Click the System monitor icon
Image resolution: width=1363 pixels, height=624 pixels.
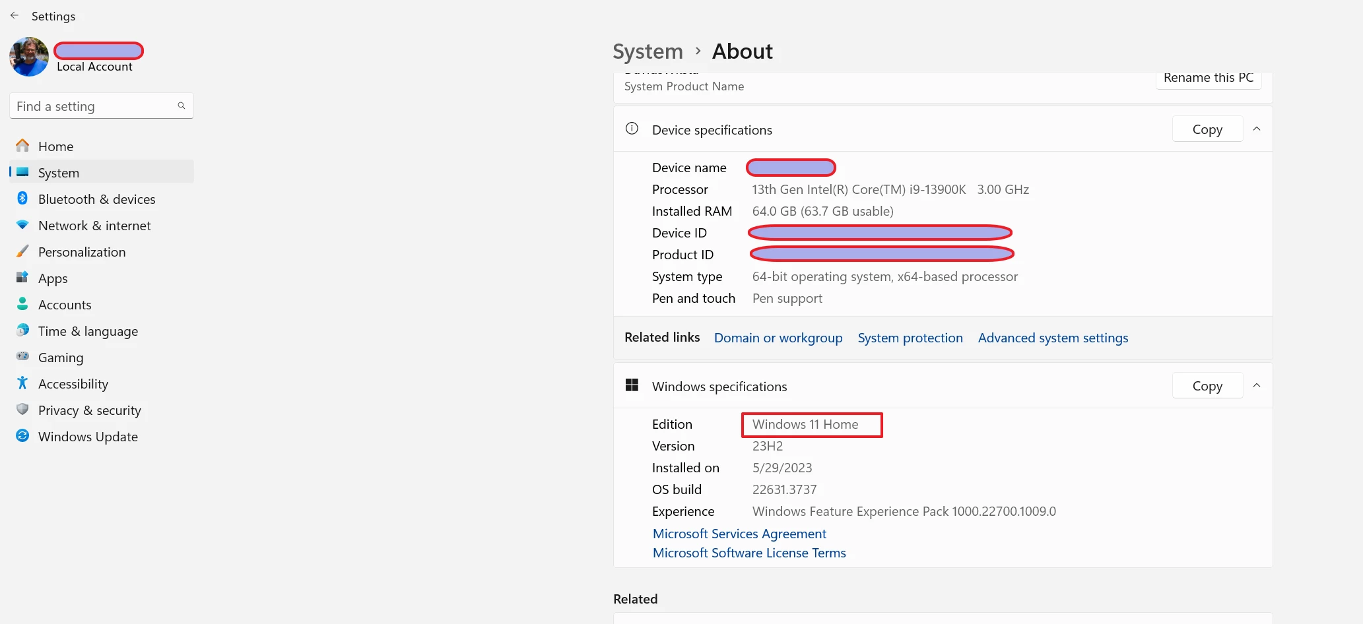coord(22,172)
